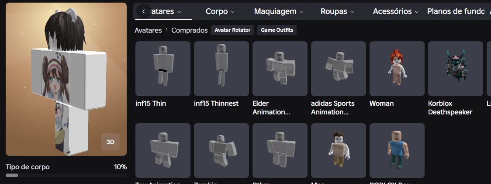Select the Rthro animation thumbnail
Viewport: 491px width, 184px height.
[x=280, y=151]
